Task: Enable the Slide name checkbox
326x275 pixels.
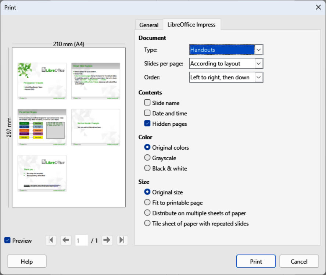Action: tap(147, 103)
